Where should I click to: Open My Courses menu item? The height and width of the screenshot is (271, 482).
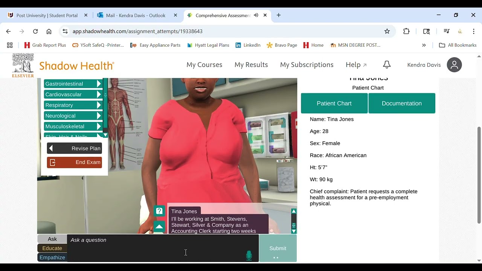(204, 65)
